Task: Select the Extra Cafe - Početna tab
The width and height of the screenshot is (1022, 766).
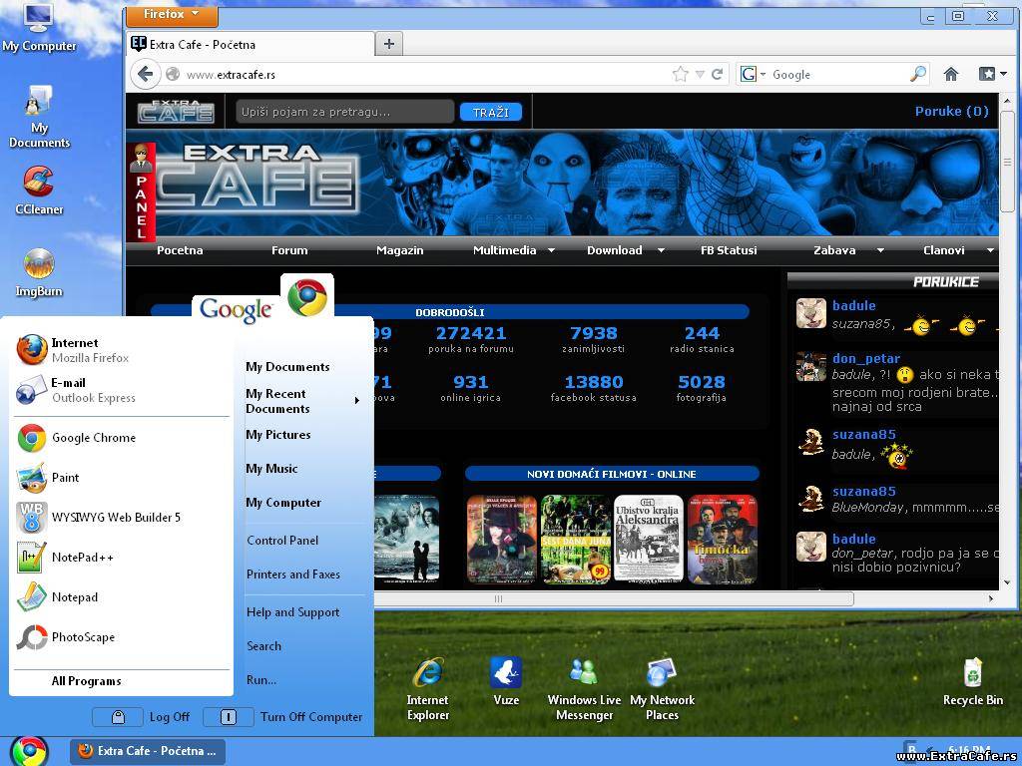Action: [x=251, y=44]
